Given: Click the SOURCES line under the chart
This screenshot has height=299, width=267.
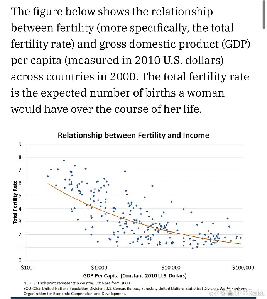Looking at the screenshot, I should [x=135, y=291].
